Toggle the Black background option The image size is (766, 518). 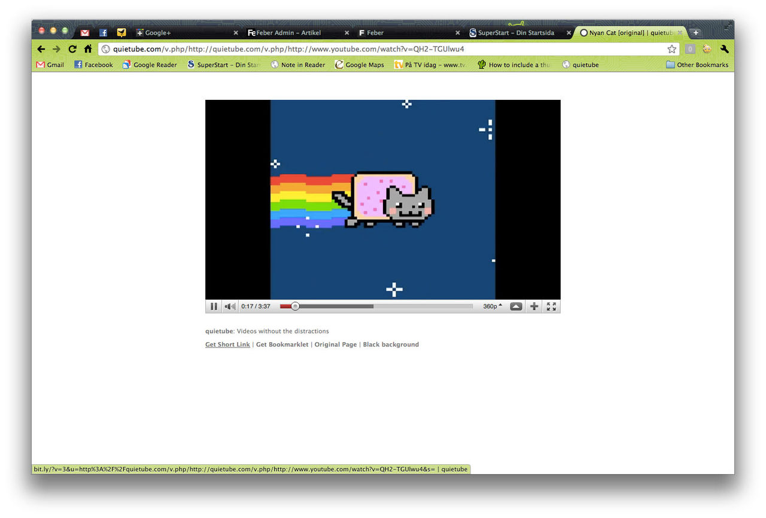pyautogui.click(x=391, y=345)
